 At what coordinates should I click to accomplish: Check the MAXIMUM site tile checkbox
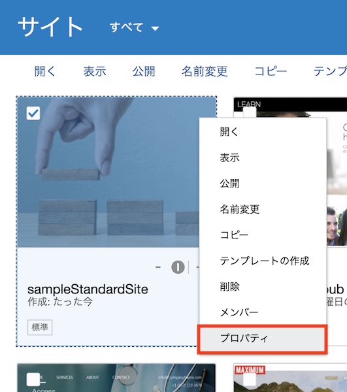click(x=250, y=379)
